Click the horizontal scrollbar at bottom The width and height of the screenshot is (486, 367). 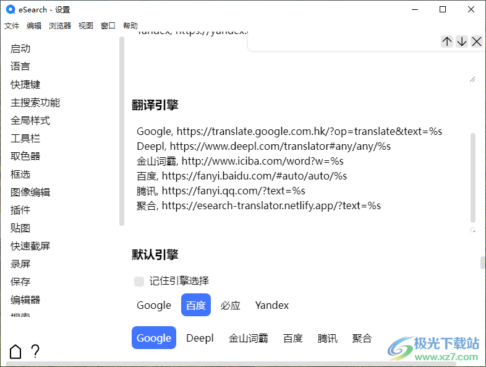click(231, 363)
